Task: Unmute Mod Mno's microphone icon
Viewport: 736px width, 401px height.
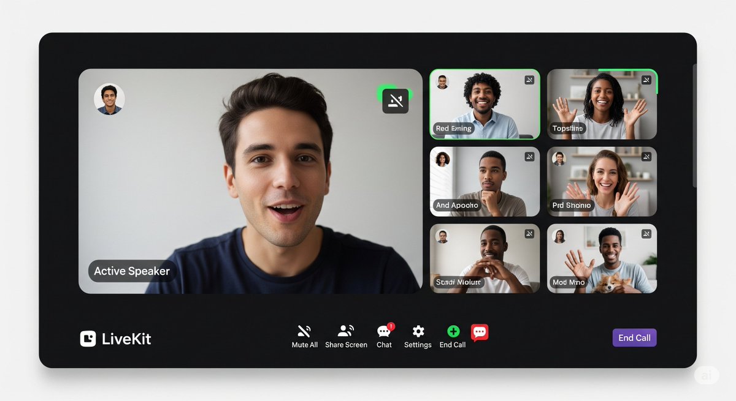Action: 646,234
